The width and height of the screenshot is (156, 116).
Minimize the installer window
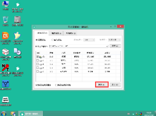[111, 27]
